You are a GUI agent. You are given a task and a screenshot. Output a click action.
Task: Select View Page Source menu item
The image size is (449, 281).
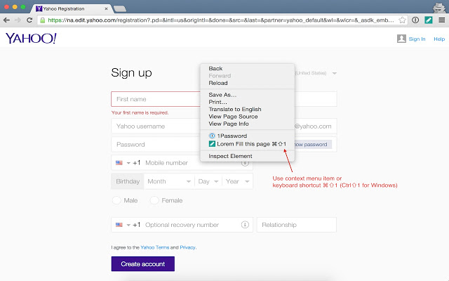point(247,117)
